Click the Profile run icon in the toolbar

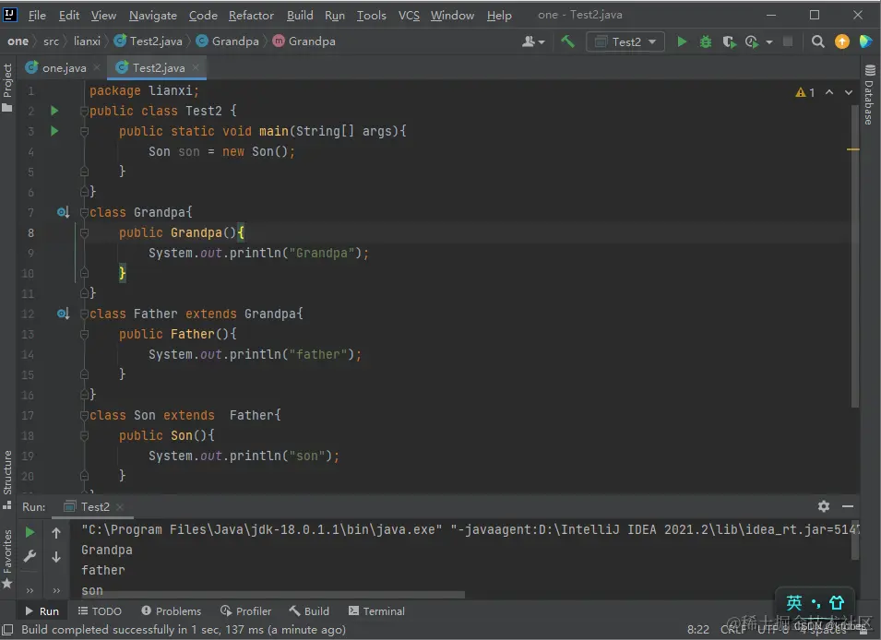[x=752, y=41]
